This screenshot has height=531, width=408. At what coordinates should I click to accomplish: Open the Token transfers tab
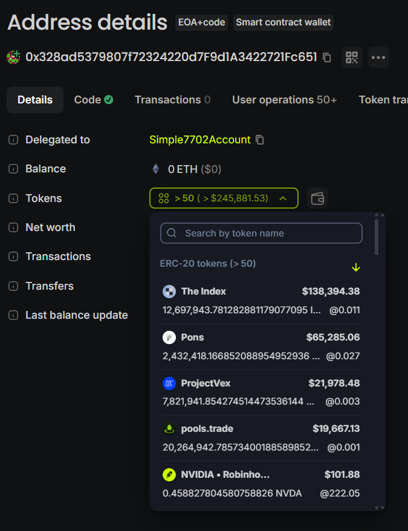(383, 100)
